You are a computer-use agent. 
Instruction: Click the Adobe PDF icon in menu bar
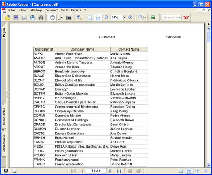tap(4, 10)
